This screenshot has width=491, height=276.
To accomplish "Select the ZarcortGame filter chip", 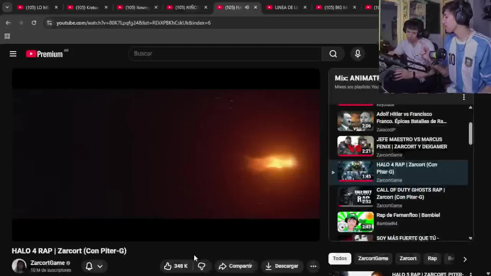I will [x=373, y=259].
